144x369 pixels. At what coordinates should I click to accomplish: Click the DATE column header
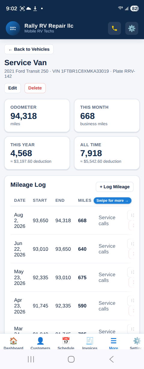pos(20,200)
